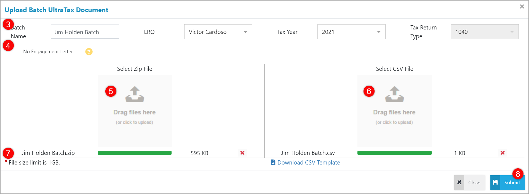This screenshot has width=529, height=194.
Task: Submit the batch upload
Action: [x=512, y=182]
